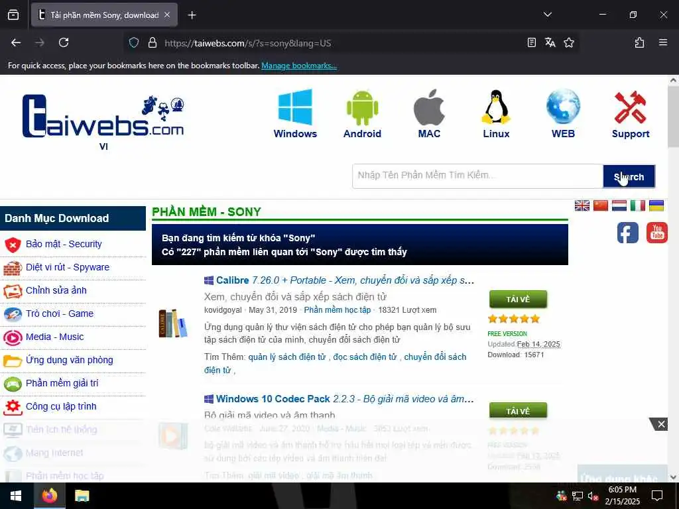Open the Calibre 7.26.0 + Portable title link
This screenshot has height=509, width=679.
coord(345,280)
